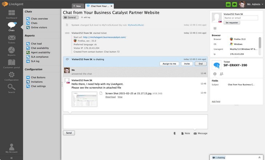The width and height of the screenshot is (265, 160).
Task: Close the Chat from Your... tab
Action: coord(111,6)
